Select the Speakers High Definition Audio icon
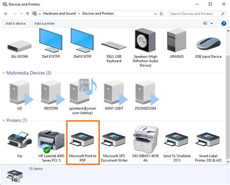This screenshot has width=230, height=185. (145, 40)
